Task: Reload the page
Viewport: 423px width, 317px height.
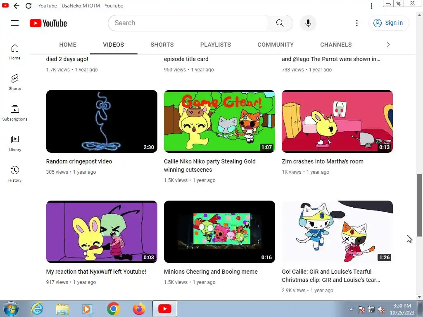Action: point(29,6)
